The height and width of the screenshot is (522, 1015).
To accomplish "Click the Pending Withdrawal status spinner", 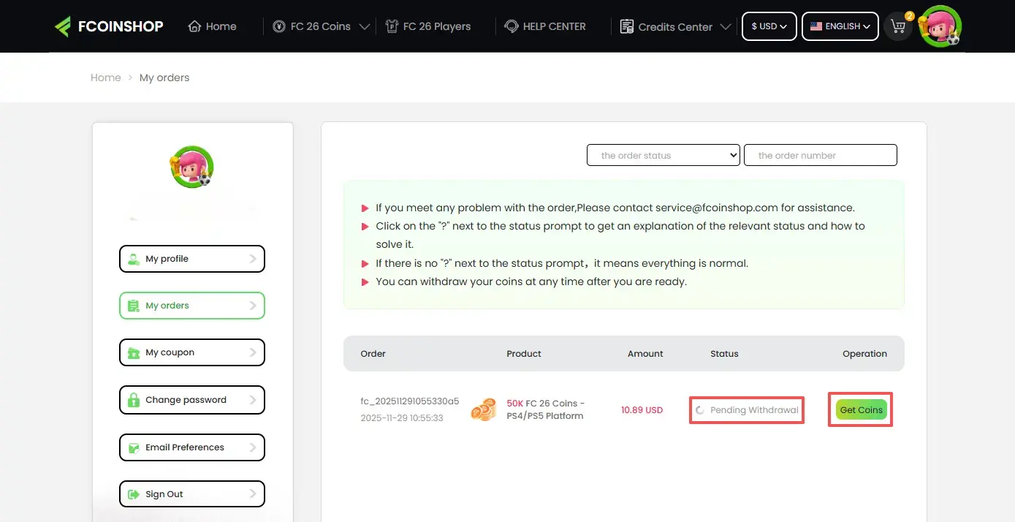I will (x=699, y=409).
